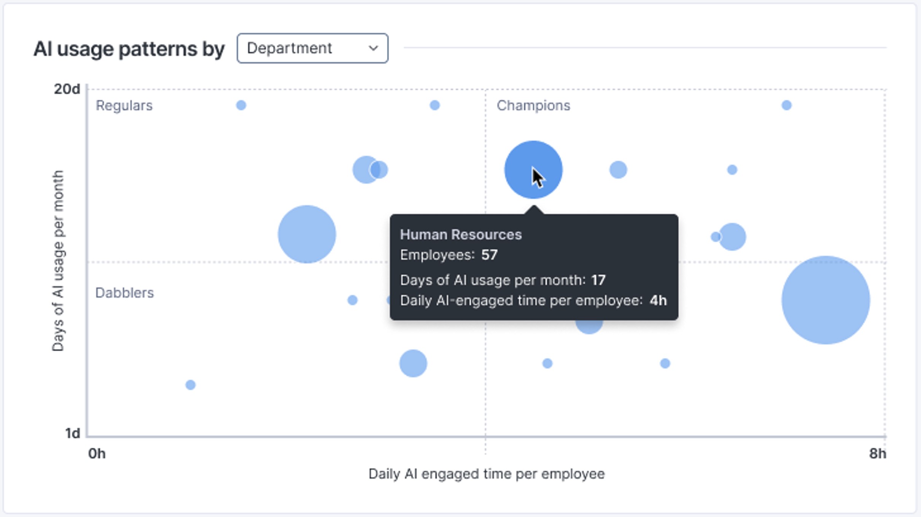Click the Champions quadrant label
Screen dimensions: 921x517
tap(533, 105)
